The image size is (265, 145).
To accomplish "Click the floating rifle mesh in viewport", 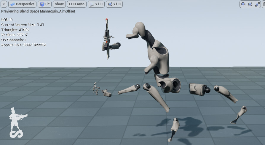I will [107, 39].
